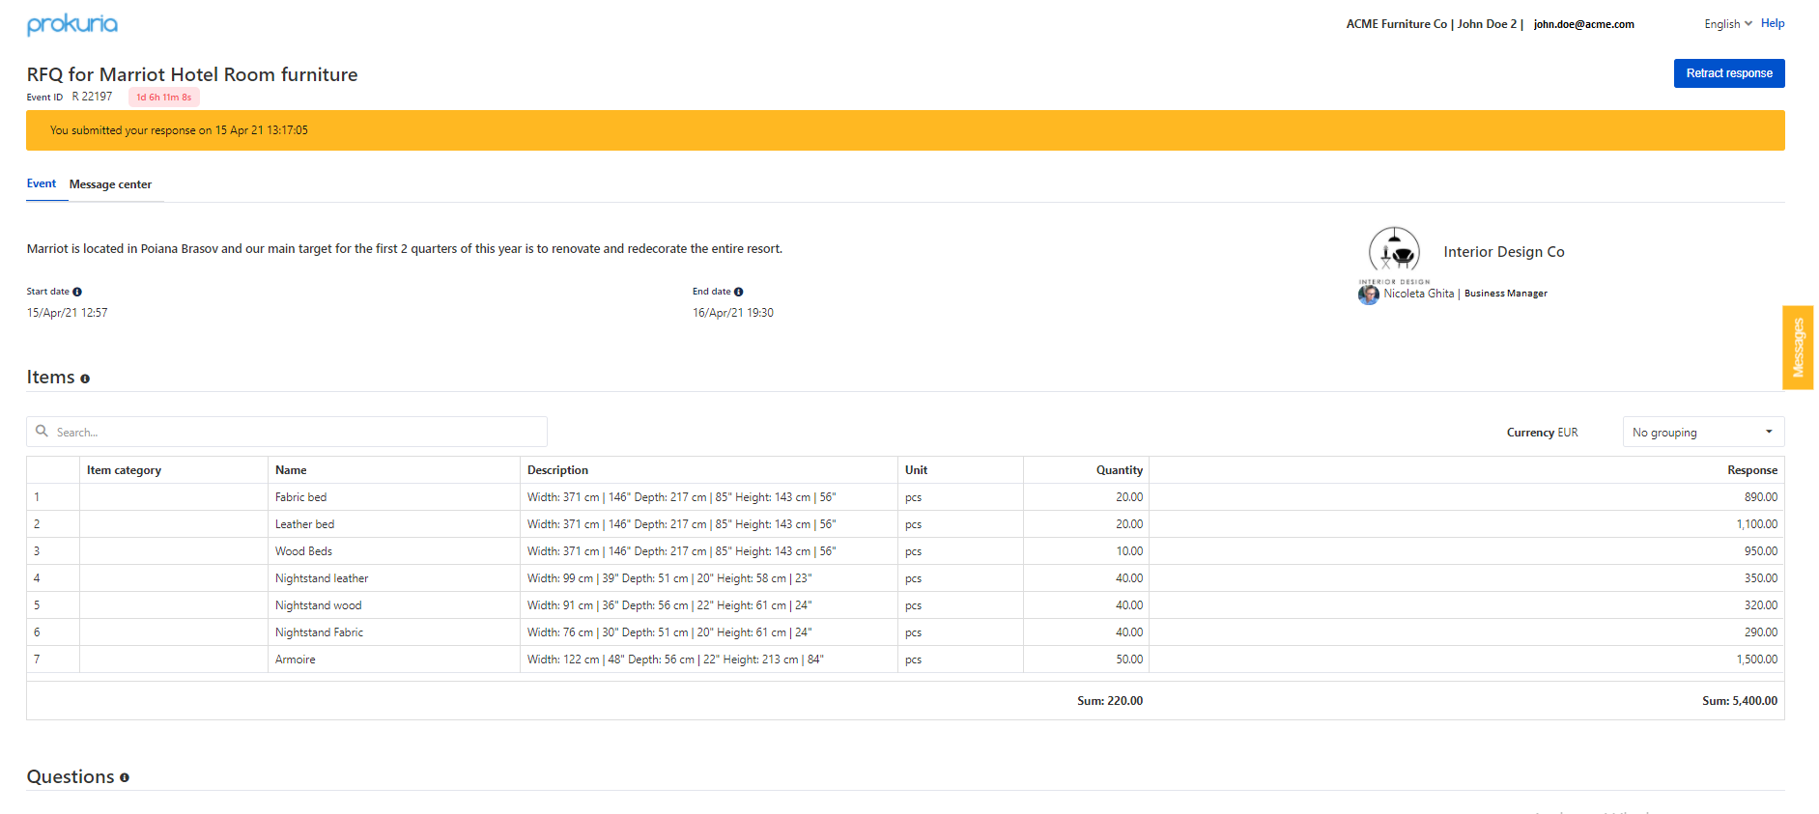Open the End date info icon
Viewport: 1819px width, 814px height.
pyautogui.click(x=739, y=292)
